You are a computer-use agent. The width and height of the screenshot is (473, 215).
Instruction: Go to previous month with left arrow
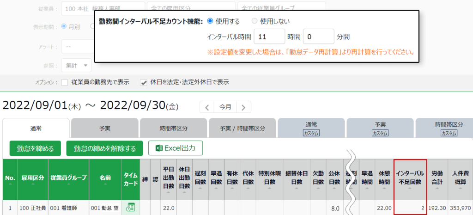207,107
